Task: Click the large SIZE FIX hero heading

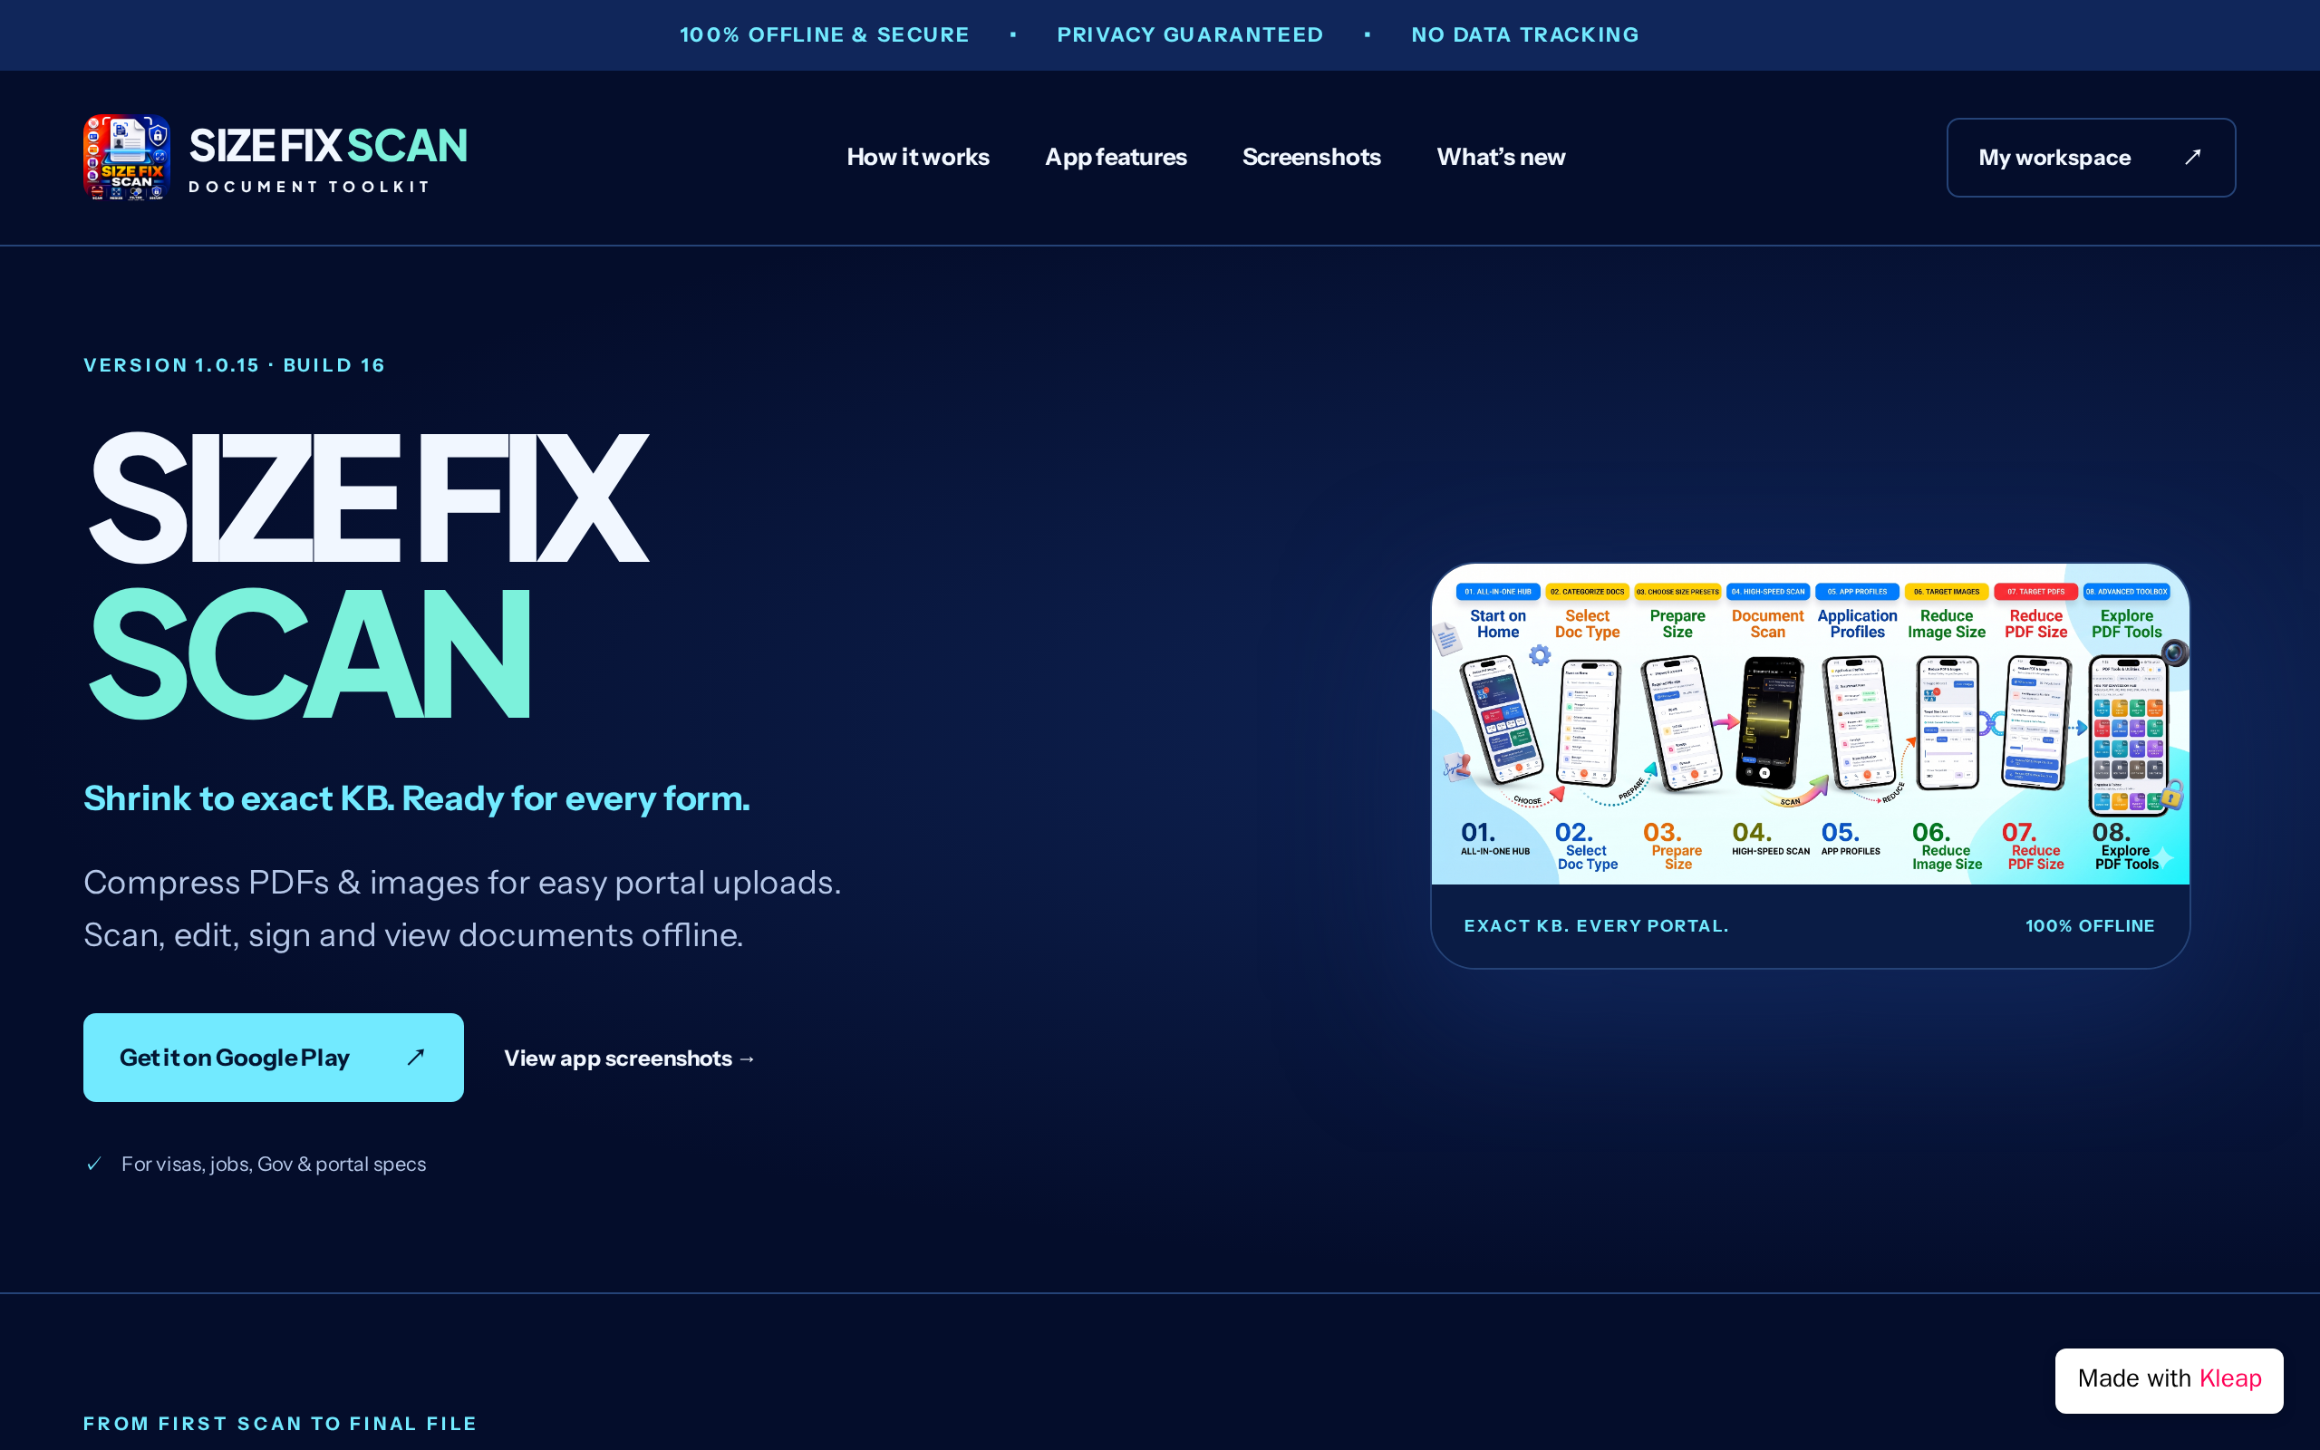Action: [368, 498]
